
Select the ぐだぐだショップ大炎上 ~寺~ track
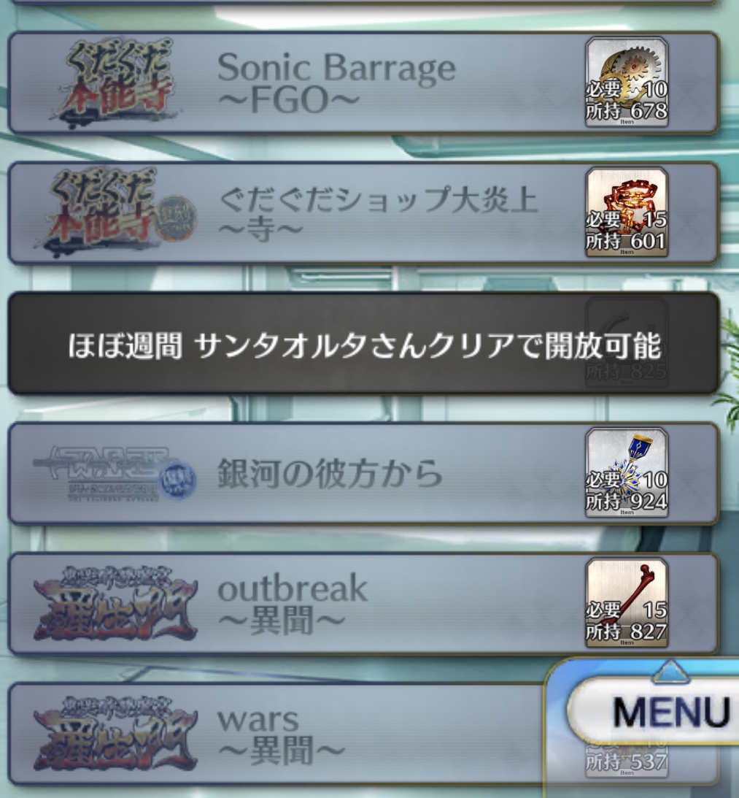(363, 212)
